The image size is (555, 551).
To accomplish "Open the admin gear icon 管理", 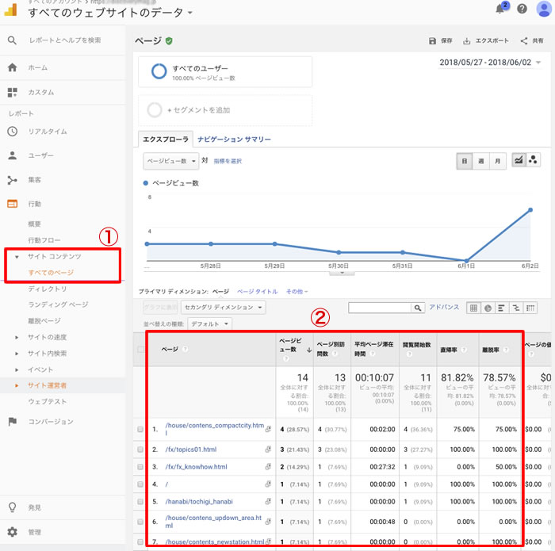I will click(13, 532).
